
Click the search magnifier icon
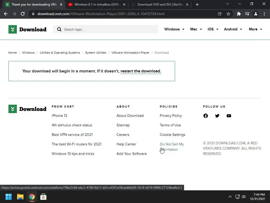click(59, 29)
